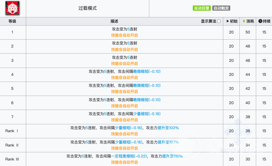The width and height of the screenshot is (272, 166).
Task: Click the clock icon beside 持续
Action: pos(260,21)
